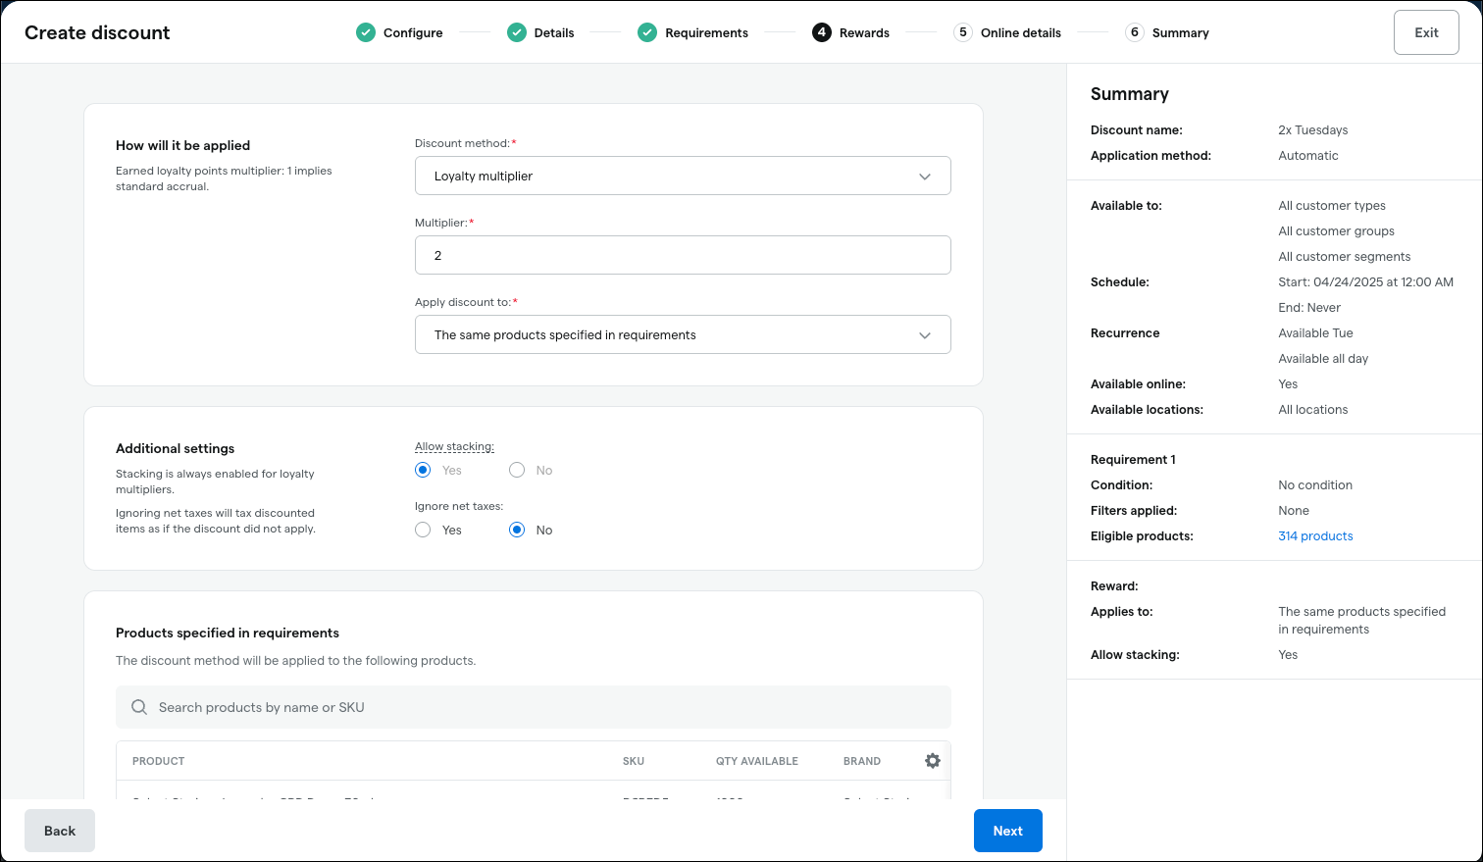Click the QTY AVAILABLE column header

click(x=757, y=761)
